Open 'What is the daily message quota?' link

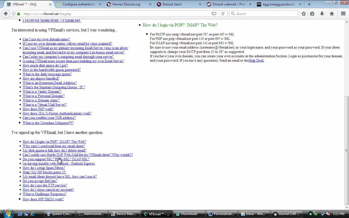tap(47, 74)
